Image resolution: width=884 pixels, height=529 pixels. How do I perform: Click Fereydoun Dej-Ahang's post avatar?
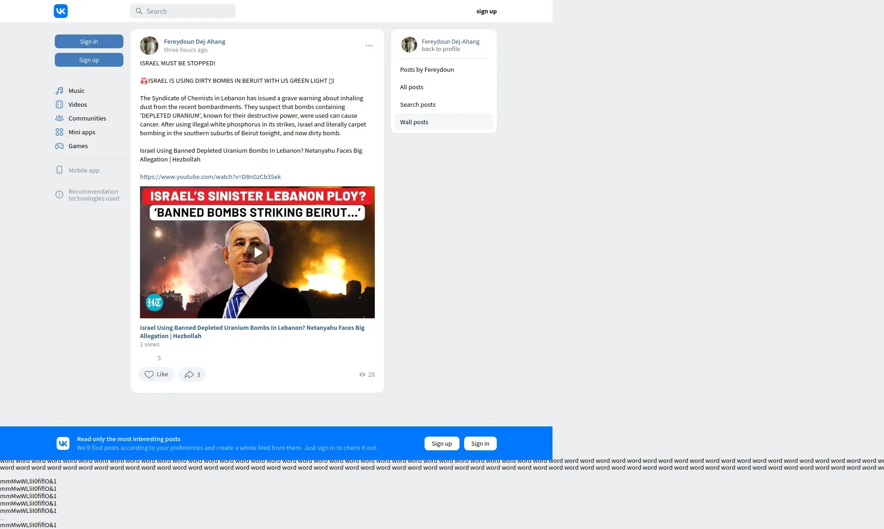[149, 46]
